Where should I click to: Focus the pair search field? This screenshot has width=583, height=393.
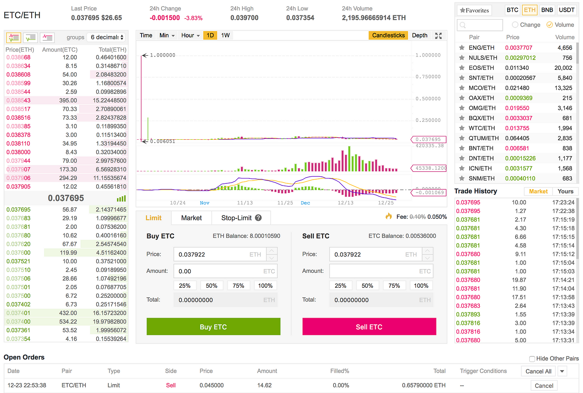[480, 25]
